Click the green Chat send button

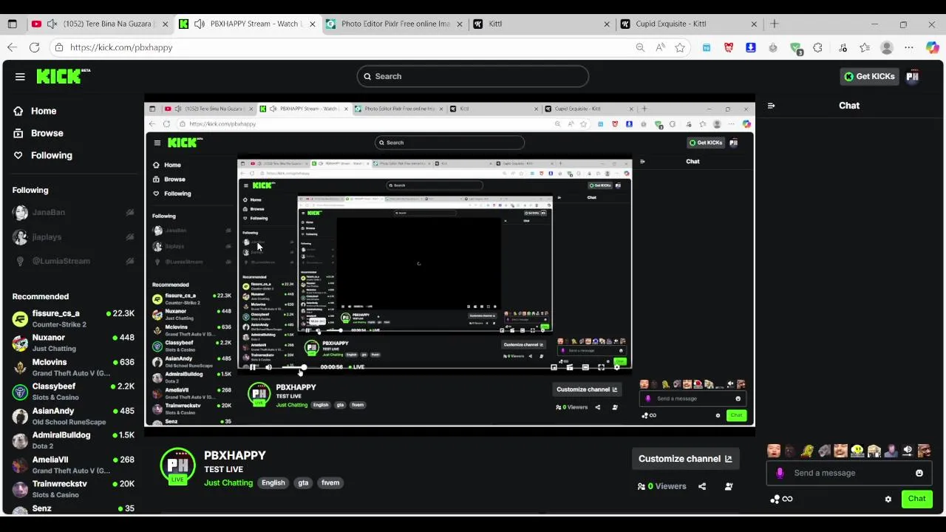pos(916,499)
